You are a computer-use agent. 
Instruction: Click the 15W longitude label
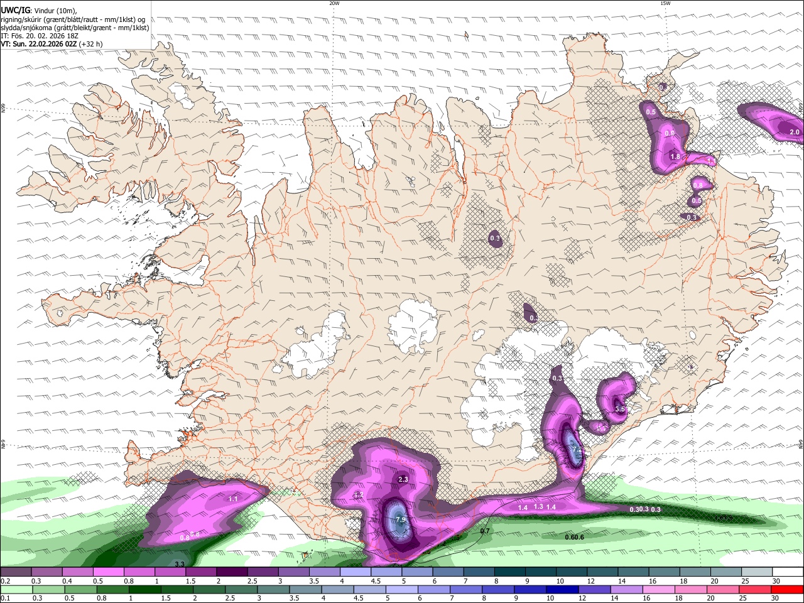(665, 3)
